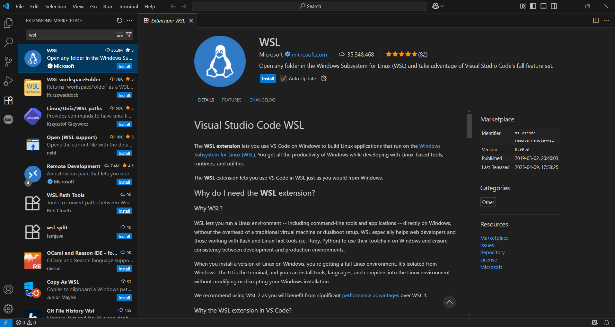The width and height of the screenshot is (615, 327).
Task: Open notifications bell in status bar
Action: (607, 323)
